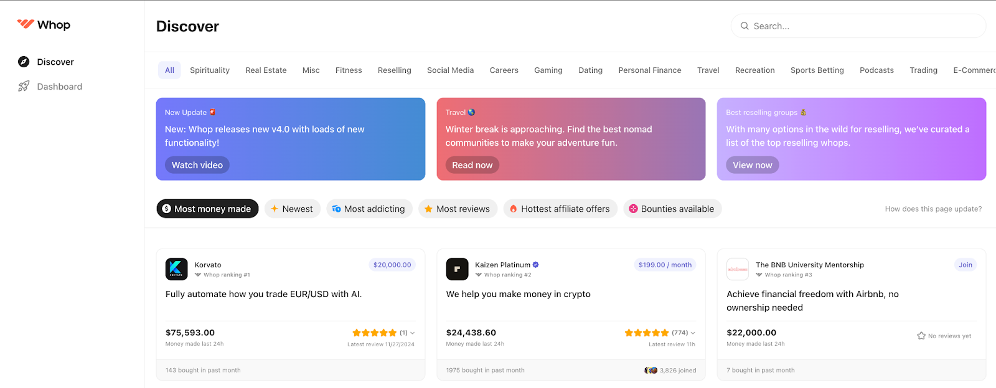This screenshot has height=388, width=996.
Task: Open the Social Media category tab
Action: [x=451, y=70]
